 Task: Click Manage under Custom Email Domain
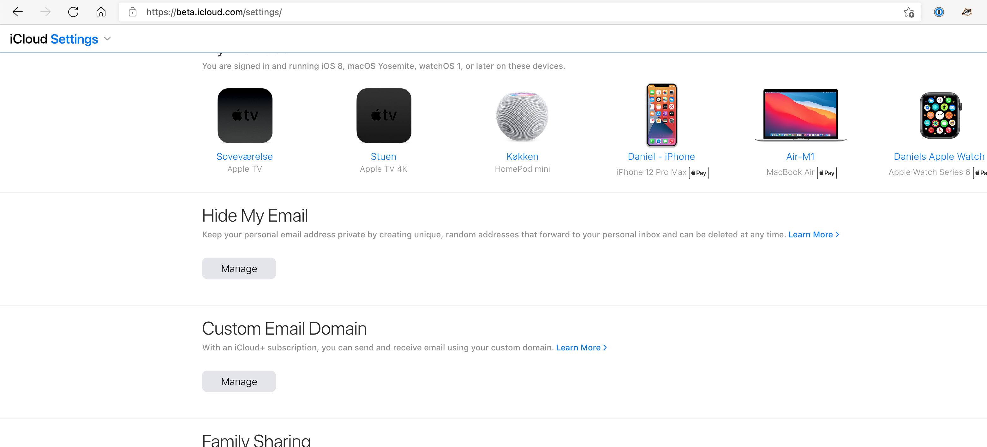coord(239,381)
